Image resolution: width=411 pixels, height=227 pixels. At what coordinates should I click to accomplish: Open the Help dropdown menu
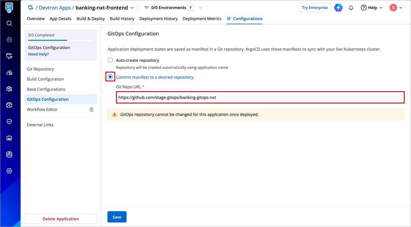pos(372,8)
